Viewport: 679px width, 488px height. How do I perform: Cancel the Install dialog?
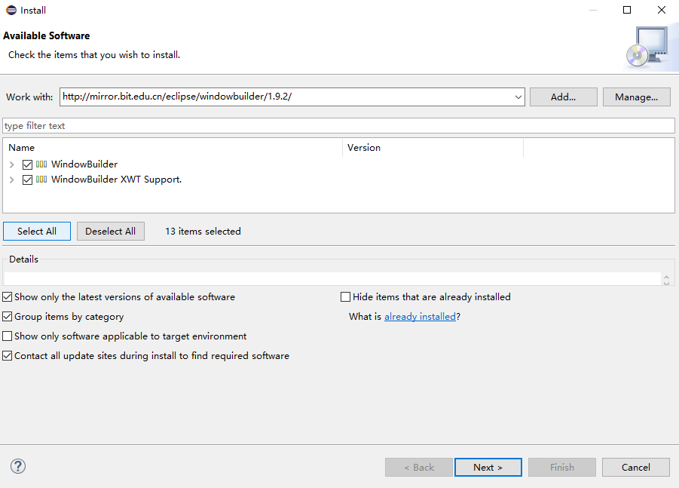tap(636, 467)
